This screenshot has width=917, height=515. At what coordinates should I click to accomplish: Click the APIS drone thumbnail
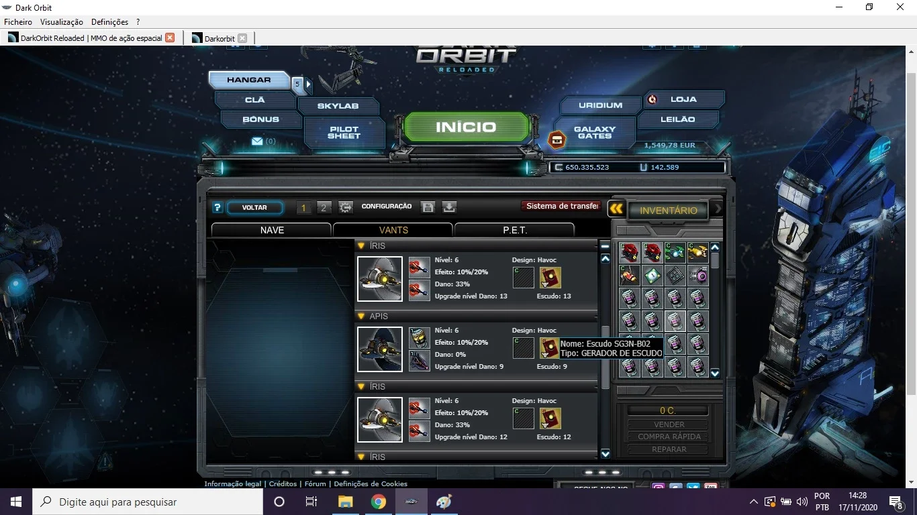tap(380, 349)
